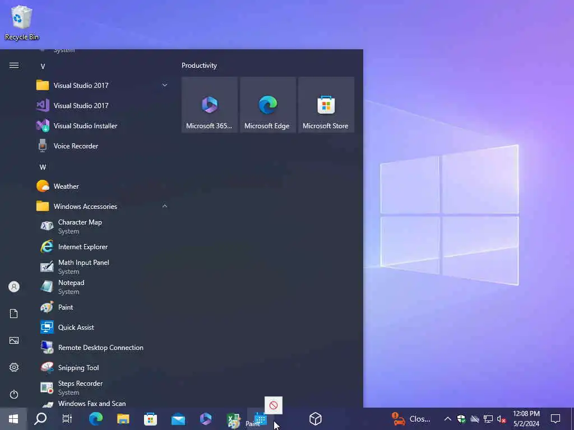Click the muted volume tray icon
The image size is (574, 430).
tap(502, 419)
